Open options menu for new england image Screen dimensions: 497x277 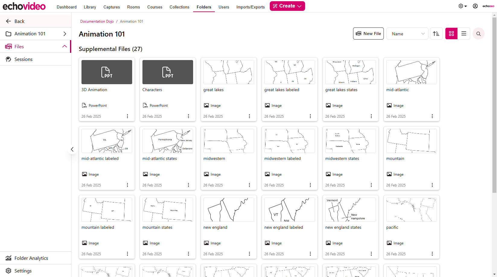coord(249,254)
